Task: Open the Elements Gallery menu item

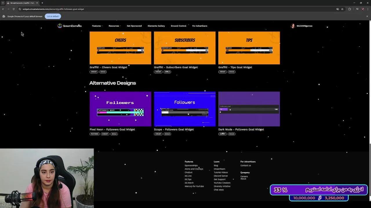Action: pyautogui.click(x=156, y=26)
